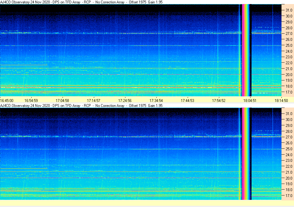Pick the 31.0 axis label in lower spectrogram
The height and width of the screenshot is (207, 294).
(x=289, y=113)
